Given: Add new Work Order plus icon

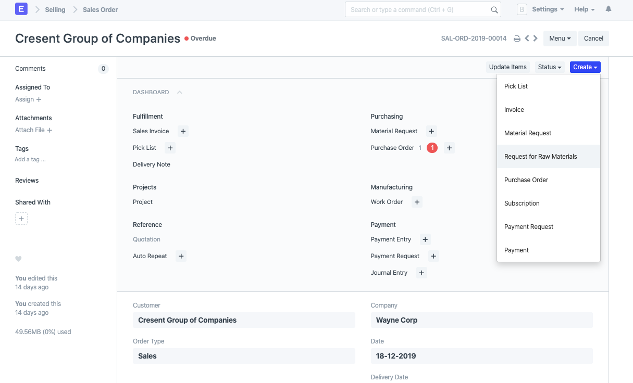Looking at the screenshot, I should tap(417, 202).
